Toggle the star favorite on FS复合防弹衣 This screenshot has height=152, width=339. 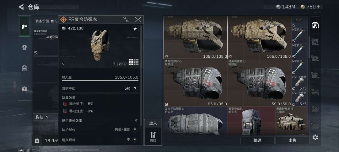pyautogui.click(x=135, y=29)
